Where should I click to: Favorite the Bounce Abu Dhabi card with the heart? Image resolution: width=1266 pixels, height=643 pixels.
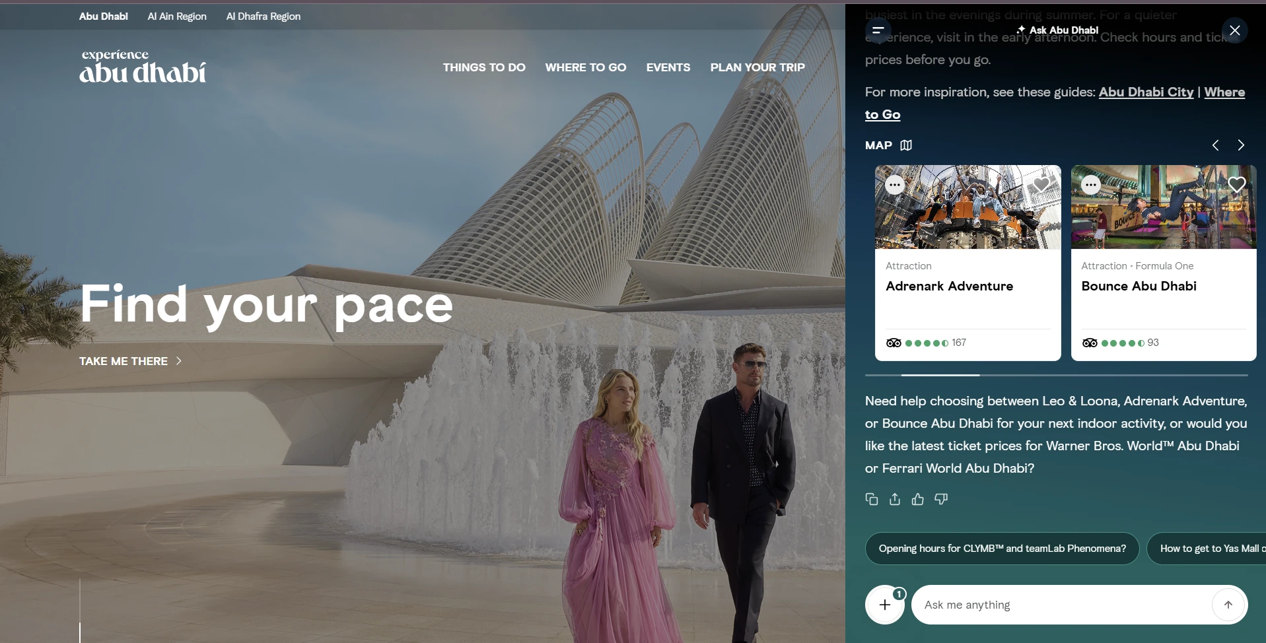1237,185
